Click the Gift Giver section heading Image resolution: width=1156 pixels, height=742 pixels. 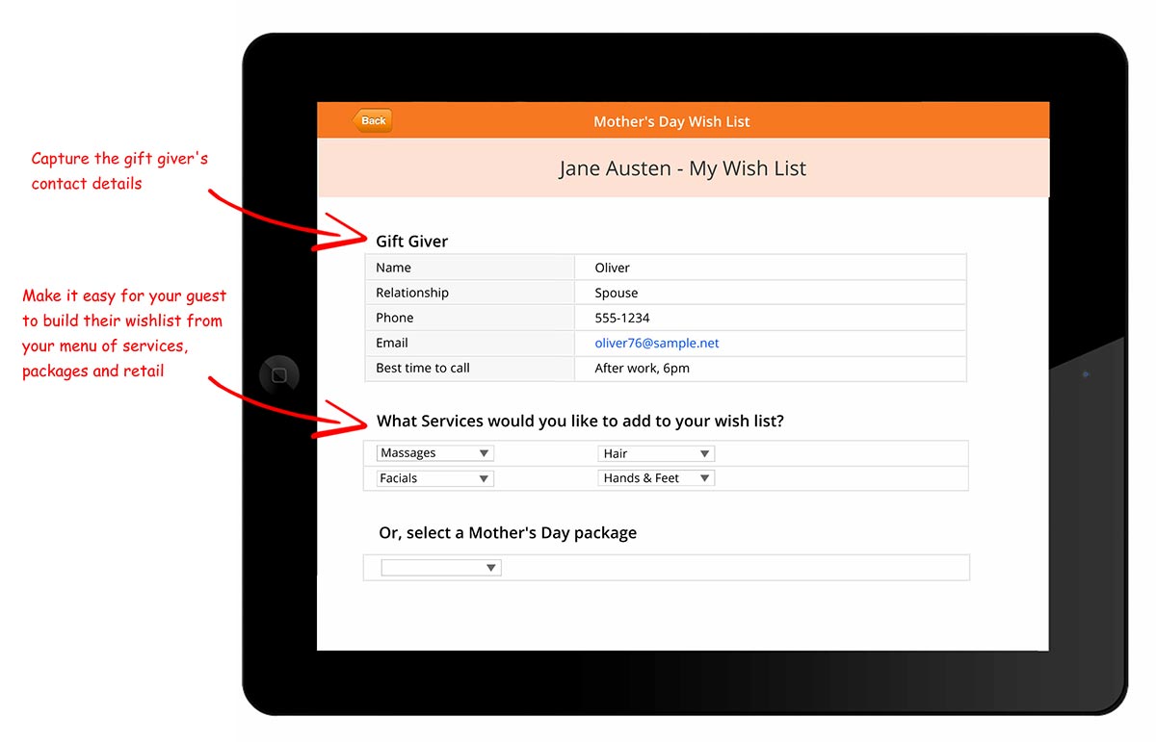pyautogui.click(x=412, y=241)
